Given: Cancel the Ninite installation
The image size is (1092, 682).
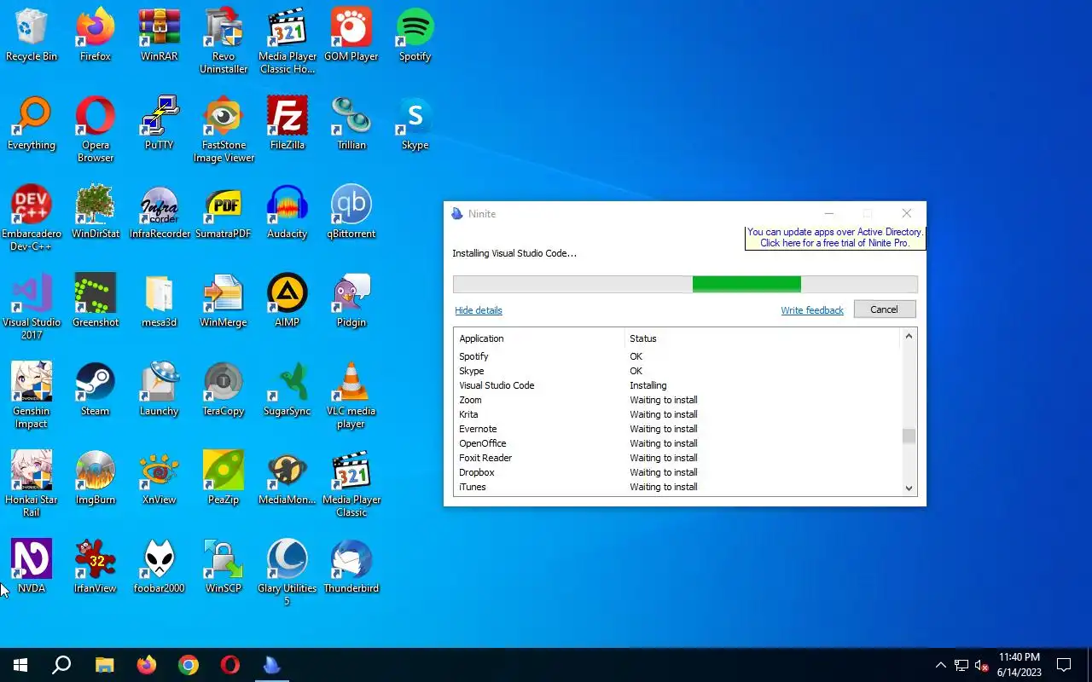Looking at the screenshot, I should coord(885,309).
